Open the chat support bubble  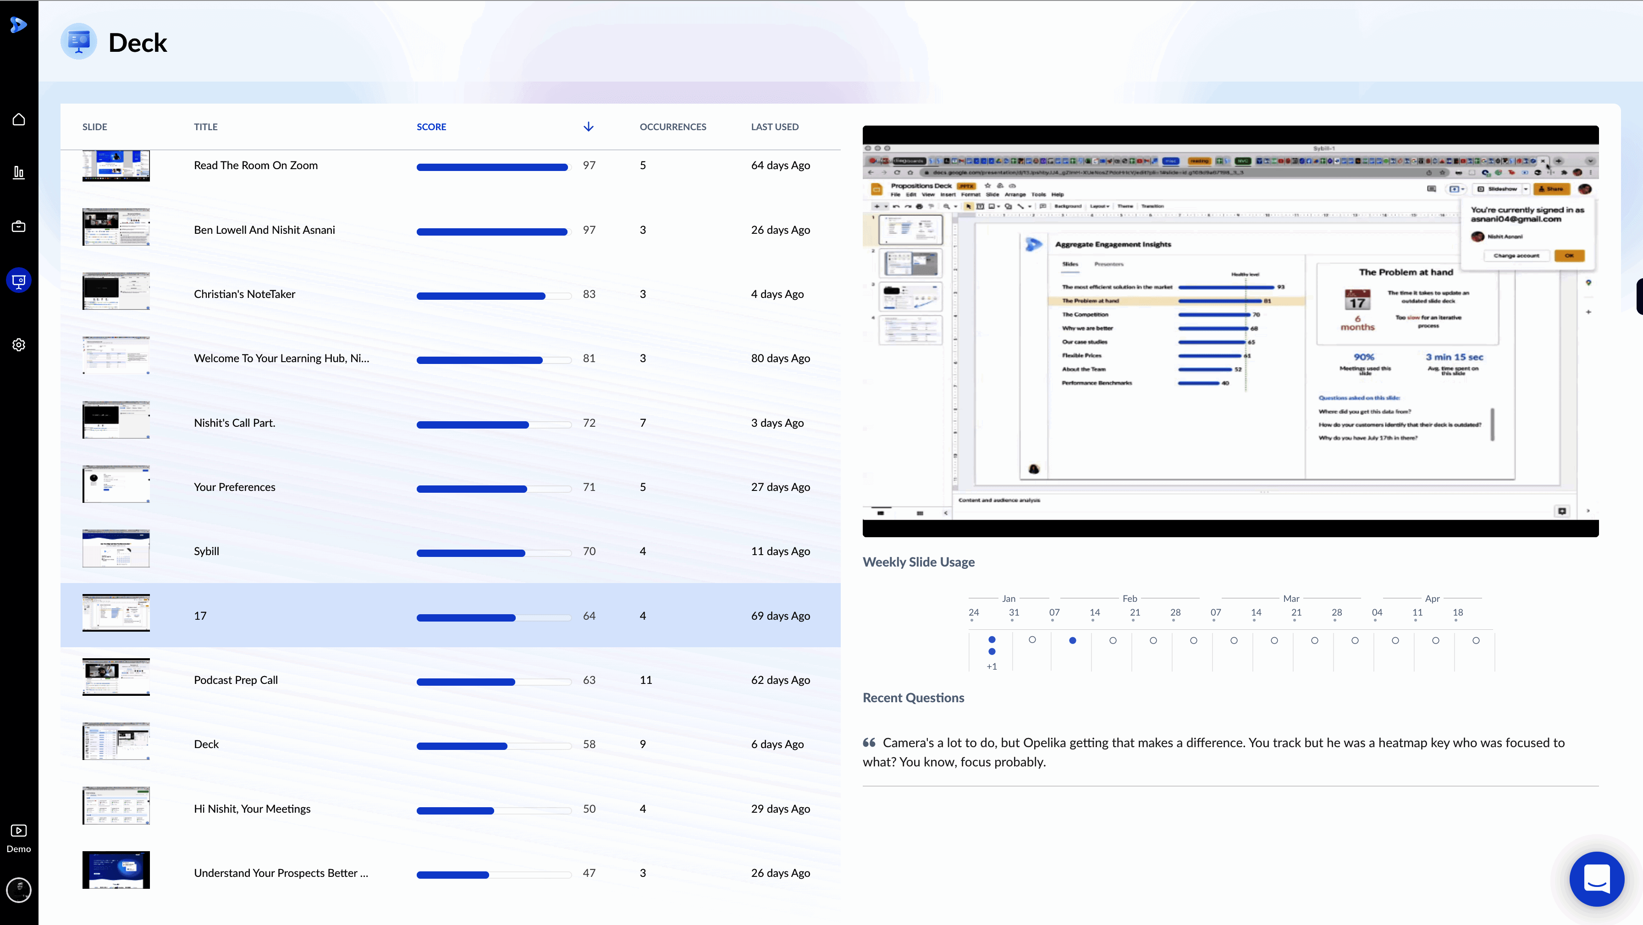[x=1596, y=879]
